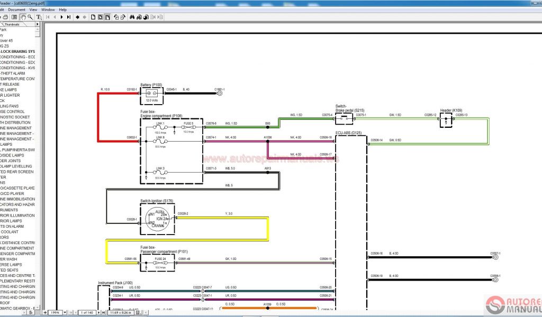
Task: Open the Document menu
Action: point(16,10)
